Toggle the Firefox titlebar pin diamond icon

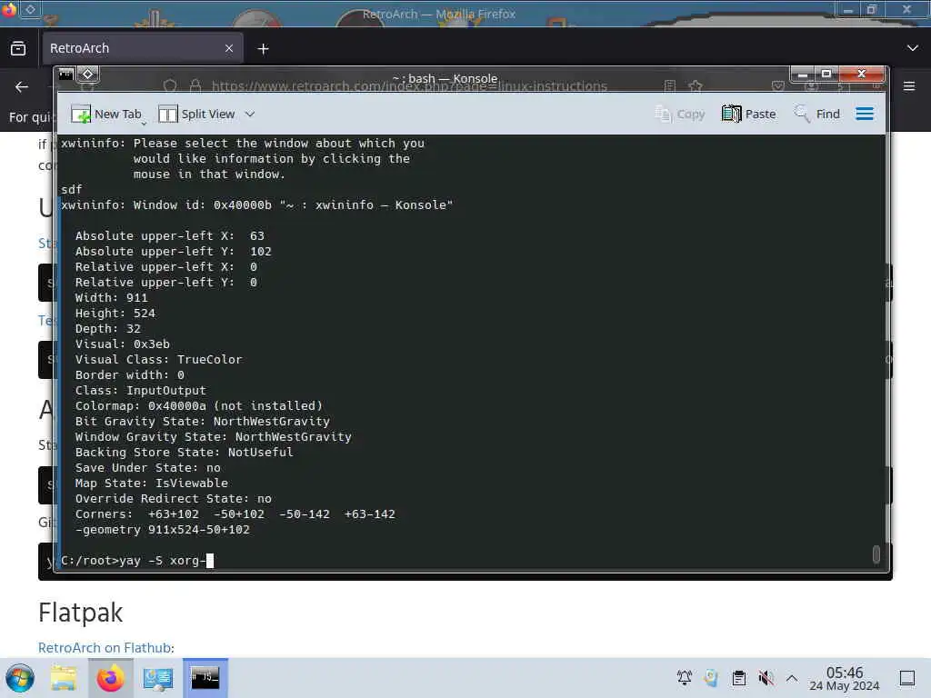30,9
